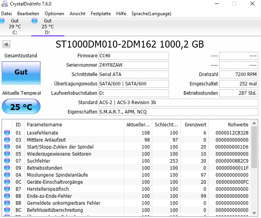
Task: Click status orb for Herstellerspezifisch row
Action: tap(7, 189)
